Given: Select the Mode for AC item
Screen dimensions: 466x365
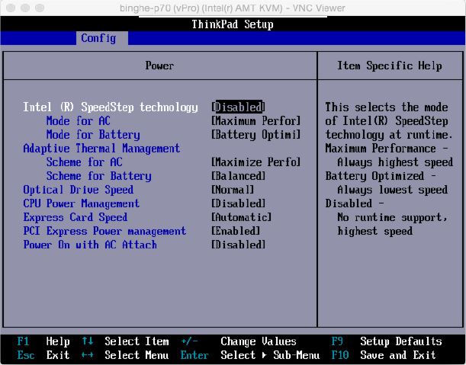Looking at the screenshot, I should click(x=79, y=121).
